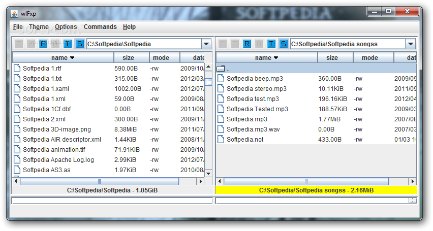Sort right pane by name column header
Screen dimensions: 433x231
pos(267,58)
